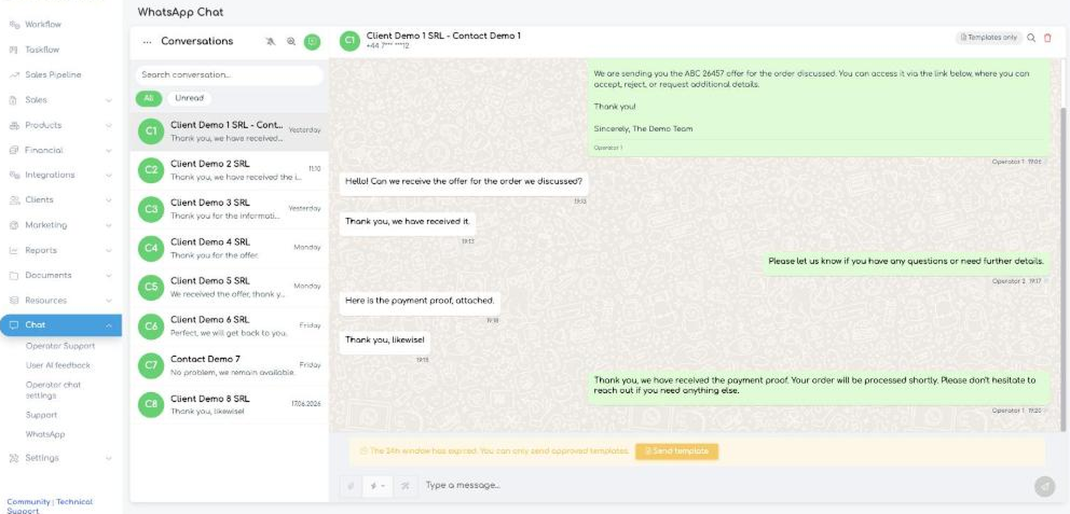
Task: Attach a file with the paperclip icon
Action: [351, 486]
